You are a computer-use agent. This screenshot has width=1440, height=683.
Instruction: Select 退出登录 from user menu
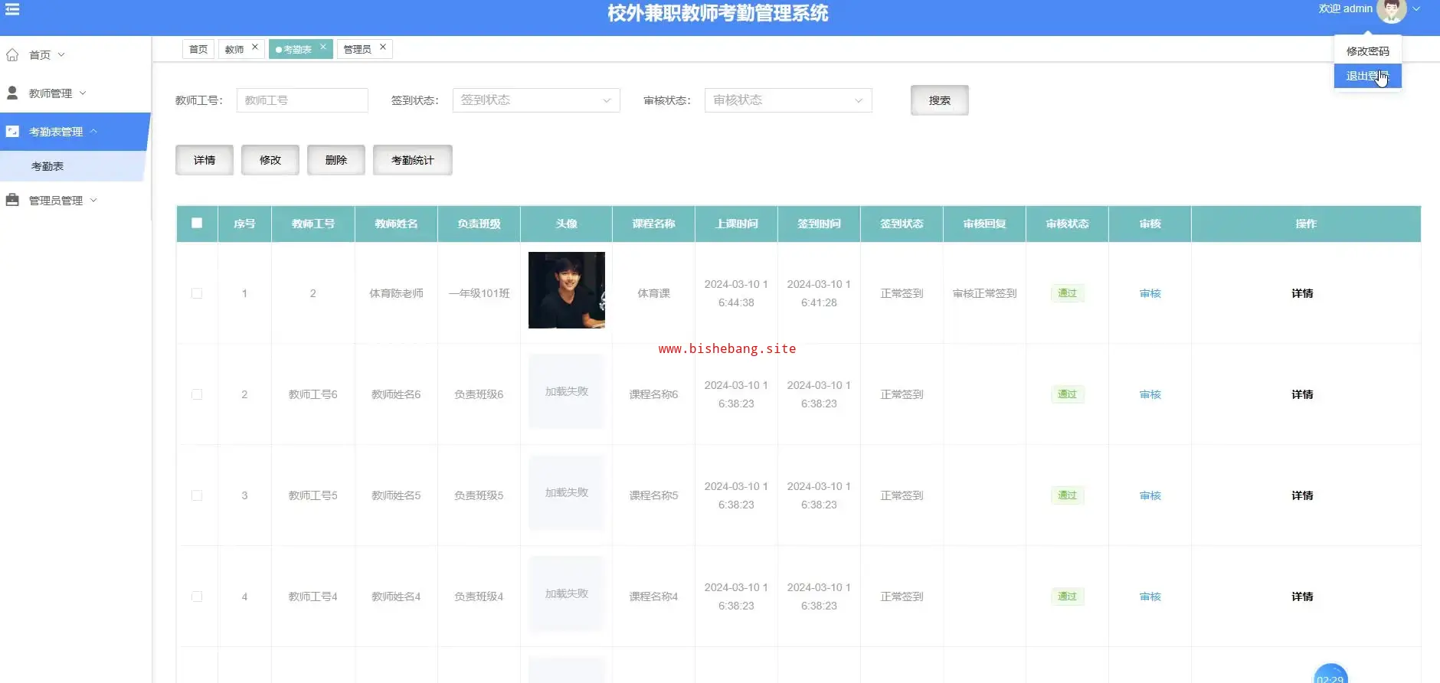[x=1366, y=76]
